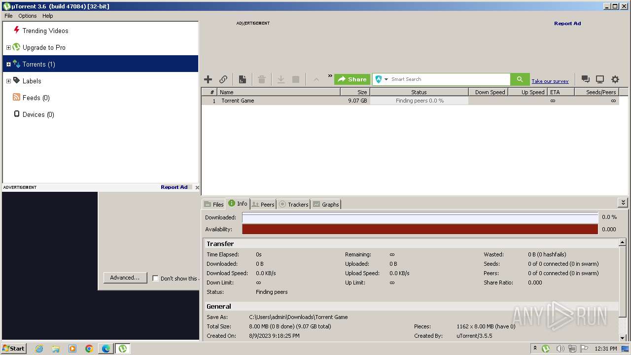Launch Google Chrome from the taskbar
Screen dimensions: 631x355
pyautogui.click(x=89, y=349)
